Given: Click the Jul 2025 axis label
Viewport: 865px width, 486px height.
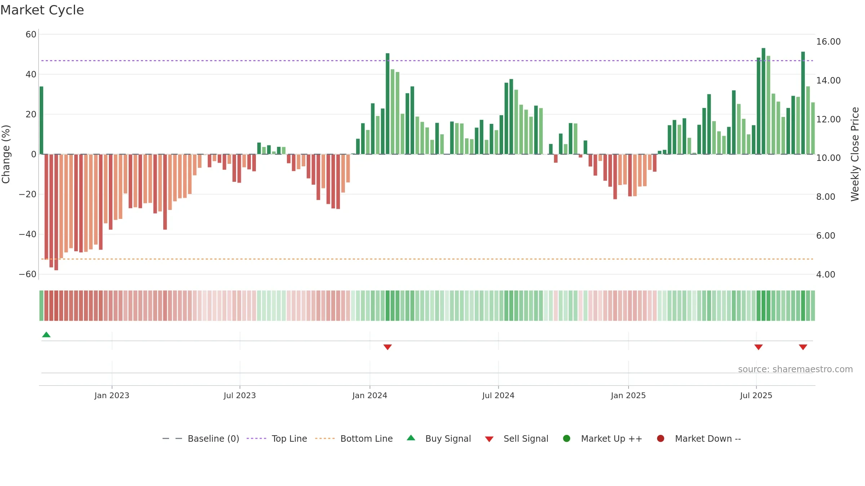Looking at the screenshot, I should [x=756, y=396].
